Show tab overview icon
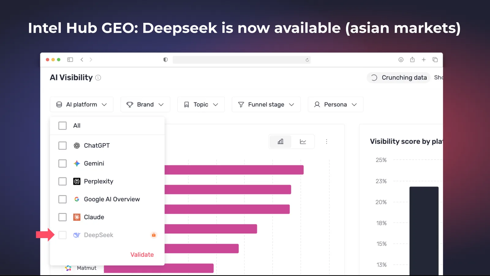Viewport: 490px width, 276px height. pyautogui.click(x=435, y=60)
